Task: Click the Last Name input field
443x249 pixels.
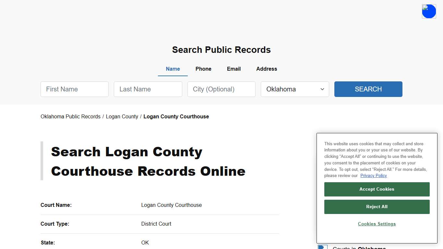Action: coord(148,89)
